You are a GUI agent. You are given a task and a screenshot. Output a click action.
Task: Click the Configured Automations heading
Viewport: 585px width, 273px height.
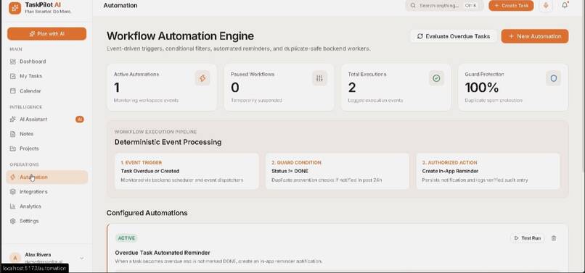coord(147,213)
